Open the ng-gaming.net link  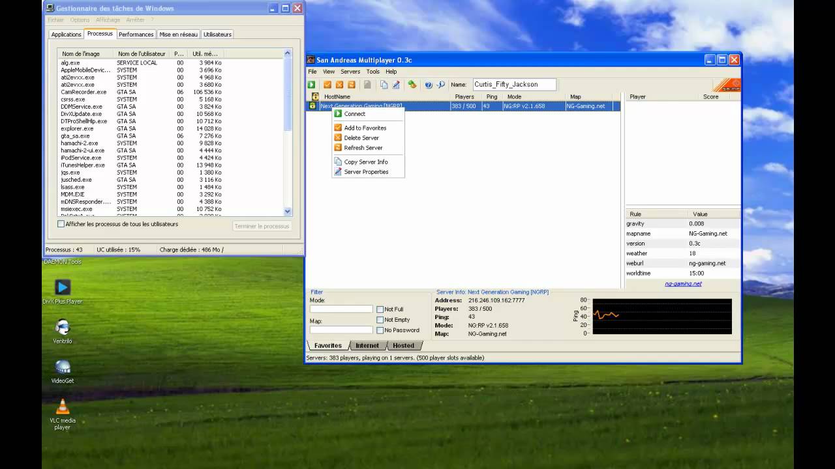(683, 283)
